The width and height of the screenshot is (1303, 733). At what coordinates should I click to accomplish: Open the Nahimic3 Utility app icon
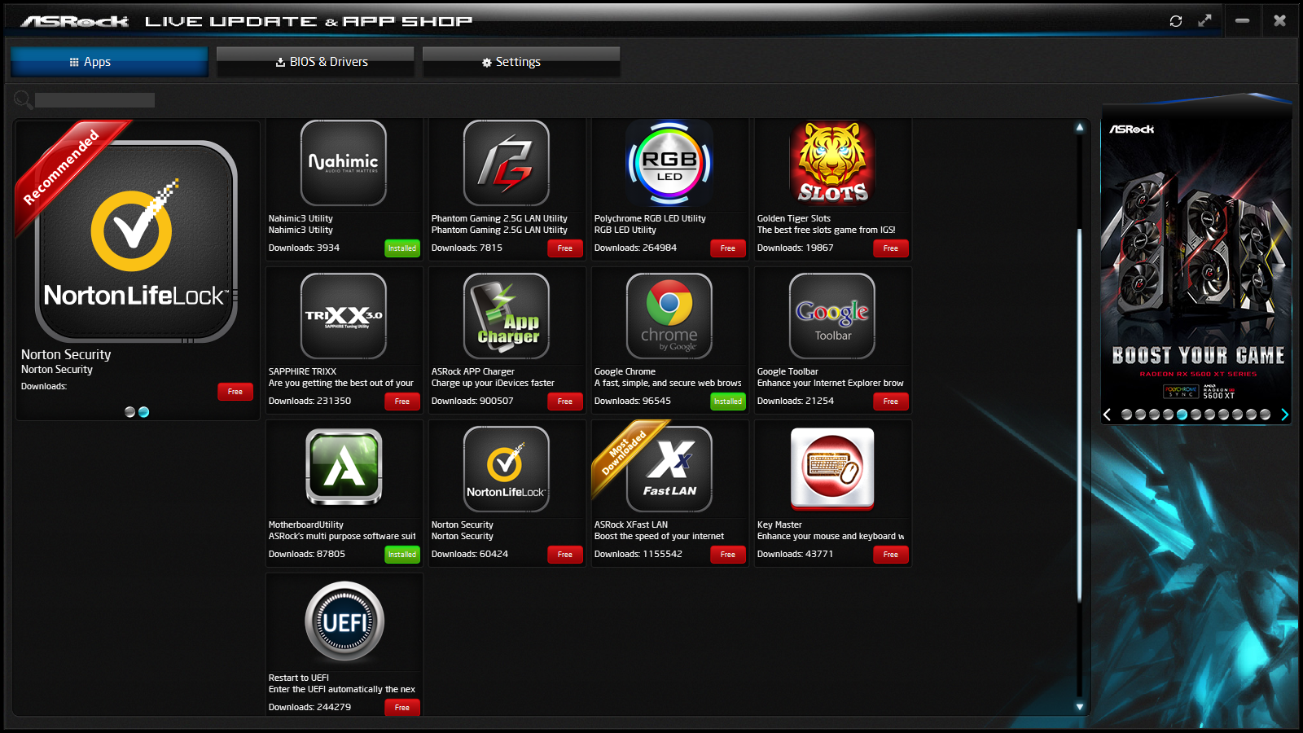(344, 163)
